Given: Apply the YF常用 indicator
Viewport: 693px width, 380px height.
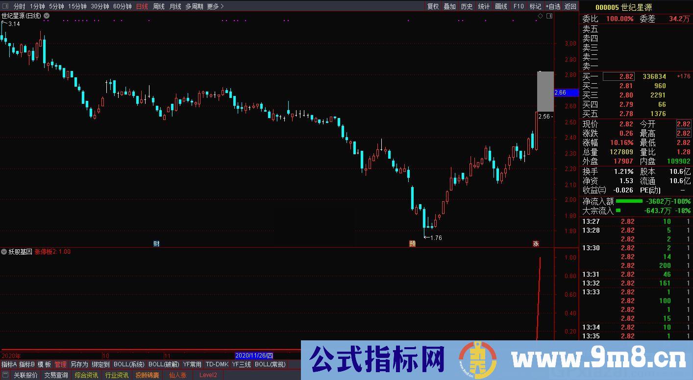Looking at the screenshot, I should 192,364.
